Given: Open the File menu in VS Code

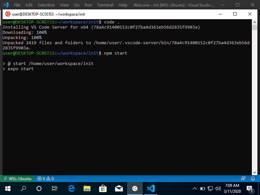Looking at the screenshot, I should pyautogui.click(x=17, y=5).
